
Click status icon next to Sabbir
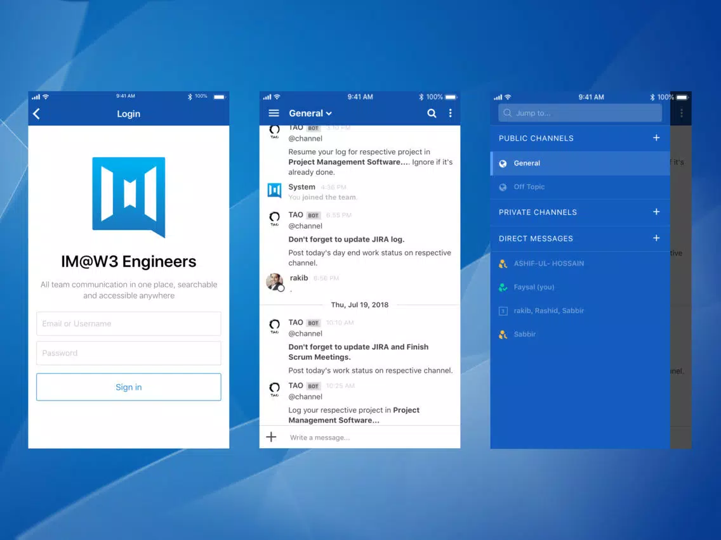pyautogui.click(x=503, y=334)
